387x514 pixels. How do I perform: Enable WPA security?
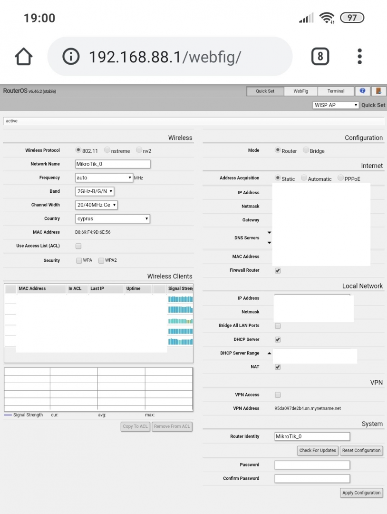(79, 260)
